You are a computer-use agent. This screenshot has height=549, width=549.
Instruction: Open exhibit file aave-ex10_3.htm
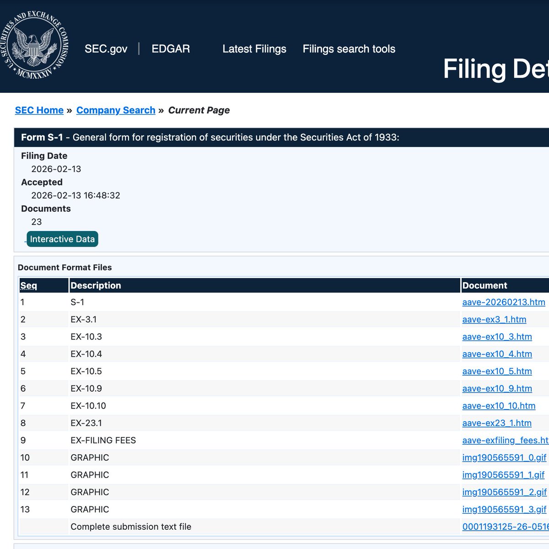tap(497, 337)
